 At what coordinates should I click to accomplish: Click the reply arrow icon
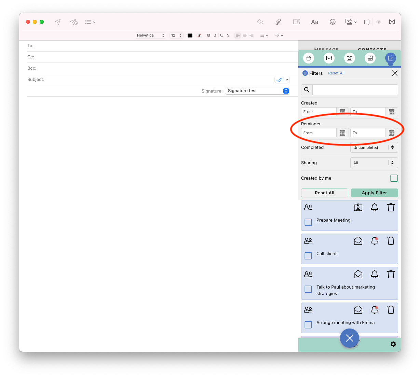(260, 22)
